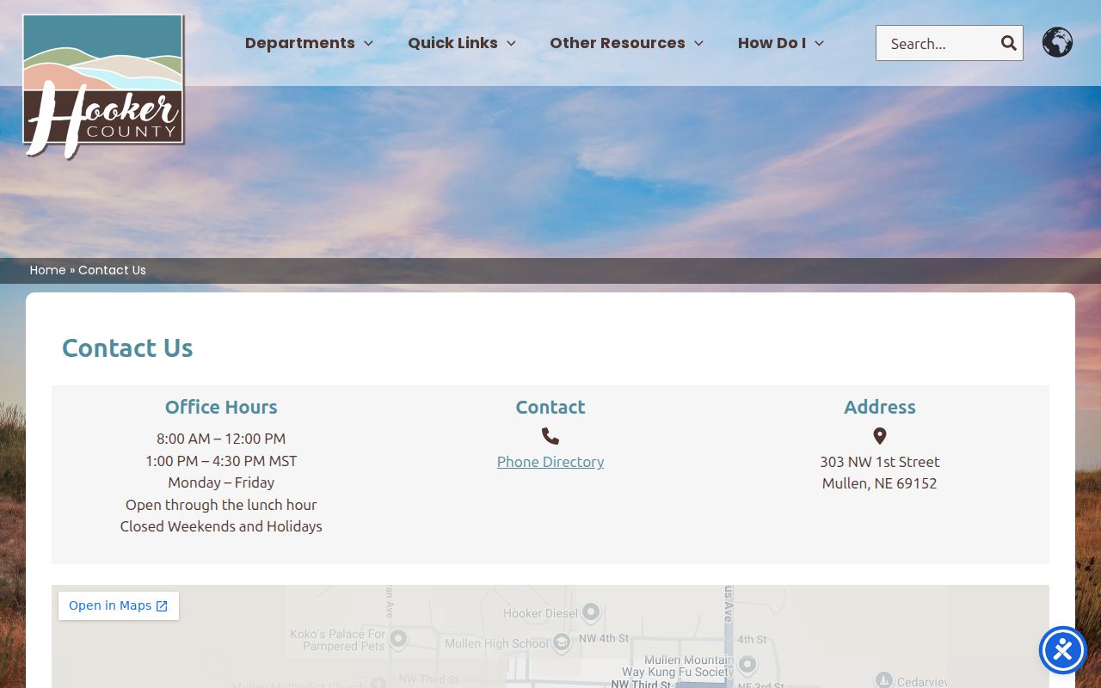The image size is (1101, 688).
Task: Click the "303 NW 1st Street" address line
Action: coord(880,462)
